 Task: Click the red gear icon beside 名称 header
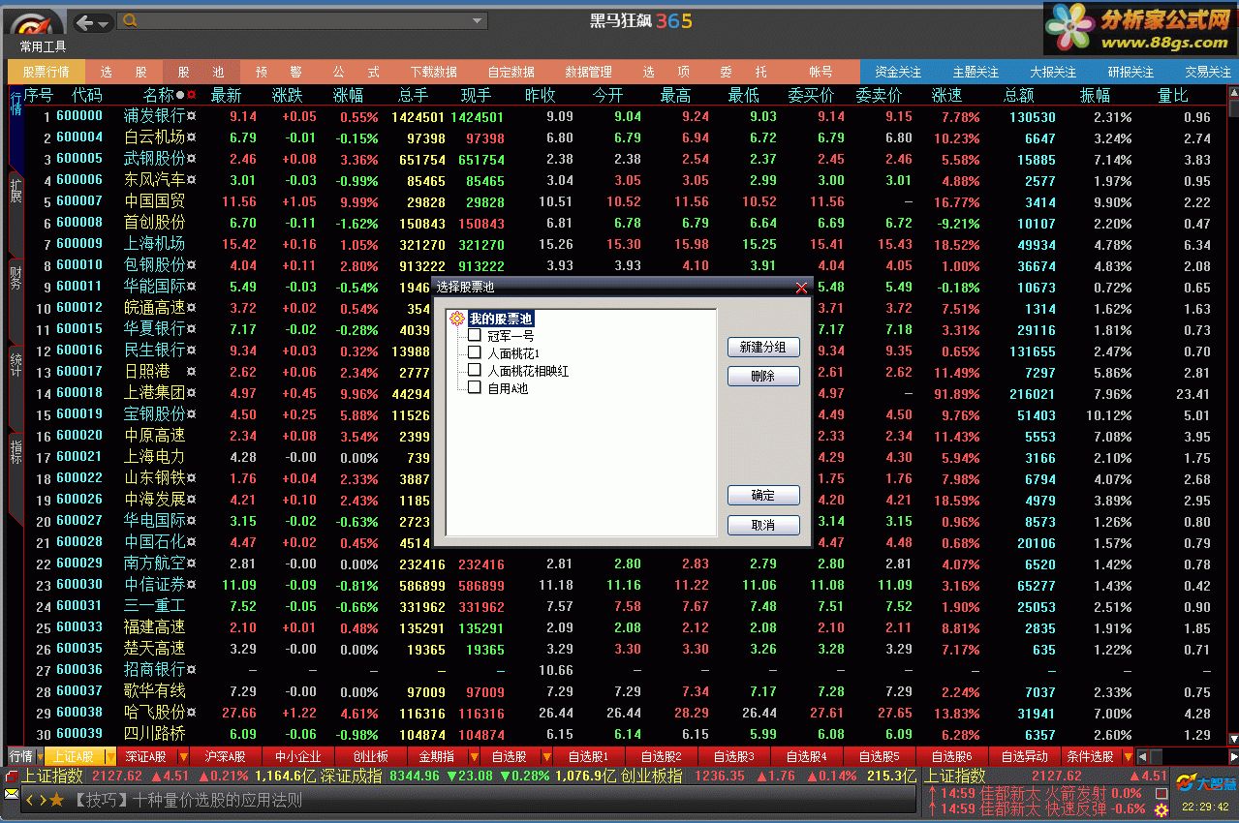pyautogui.click(x=192, y=95)
